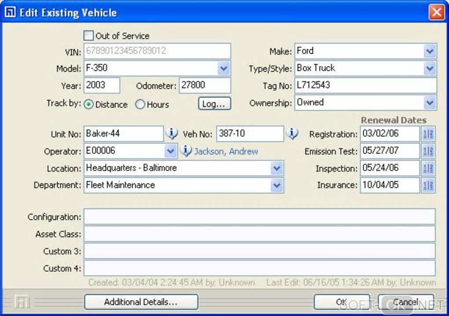Check the Out of Service box
The height and width of the screenshot is (316, 449).
(x=88, y=36)
